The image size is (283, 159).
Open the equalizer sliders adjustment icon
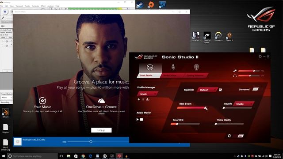pos(221,90)
